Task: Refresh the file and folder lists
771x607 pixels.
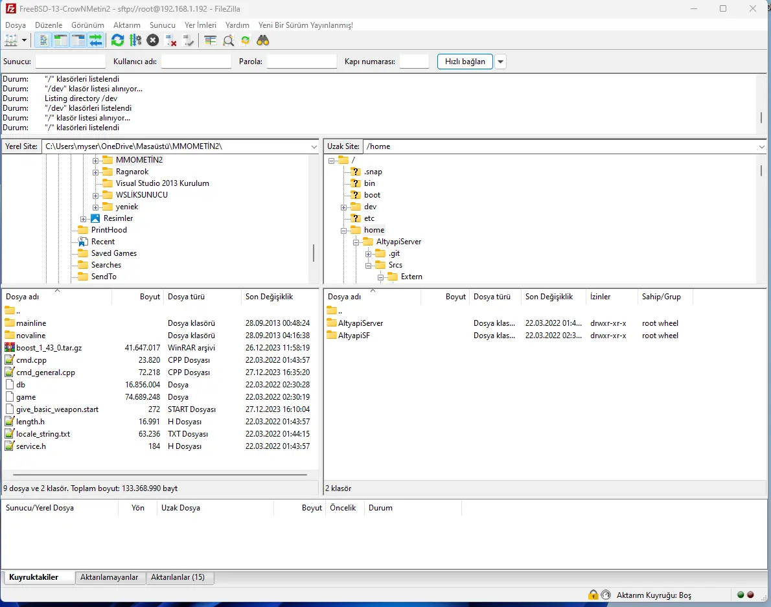Action: (x=117, y=40)
